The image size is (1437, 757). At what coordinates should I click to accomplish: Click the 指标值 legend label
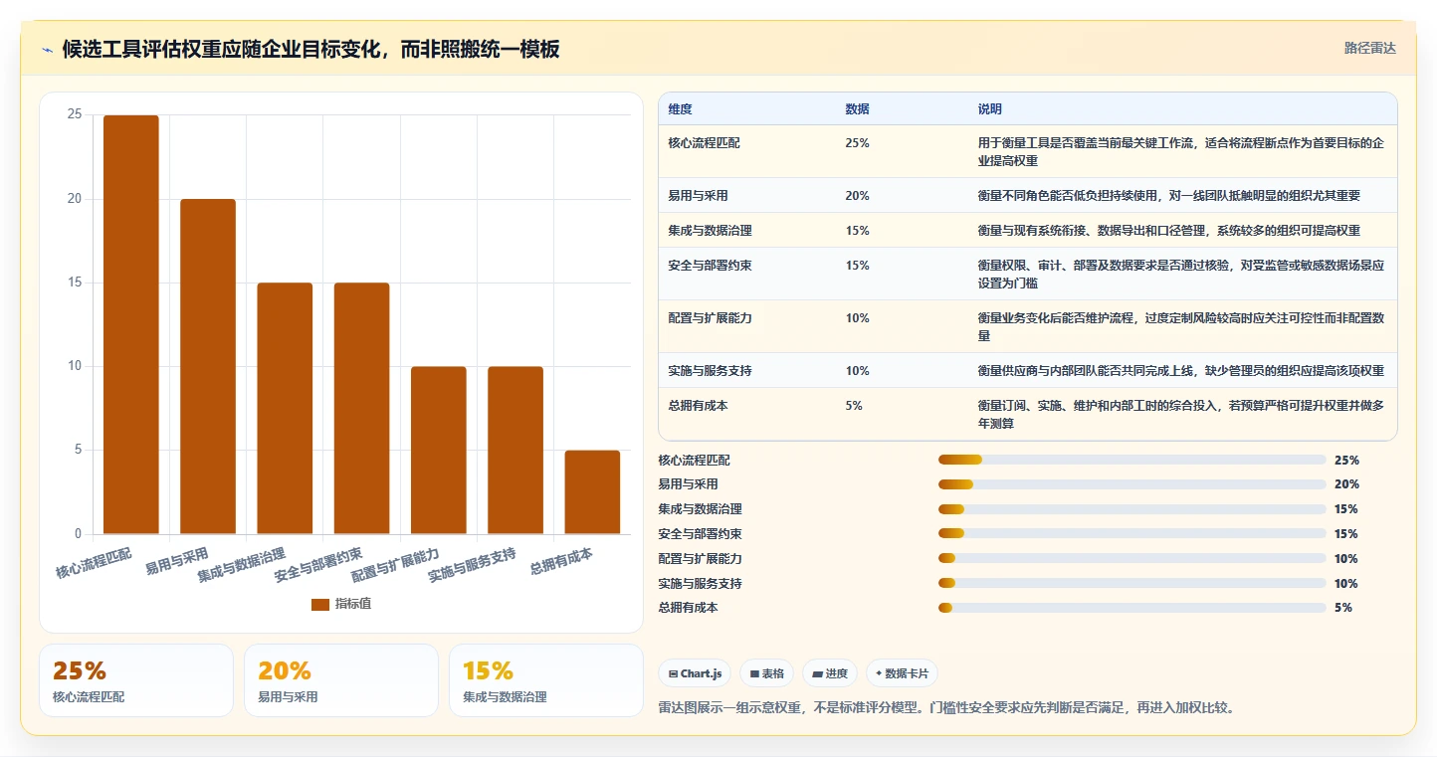[x=353, y=604]
